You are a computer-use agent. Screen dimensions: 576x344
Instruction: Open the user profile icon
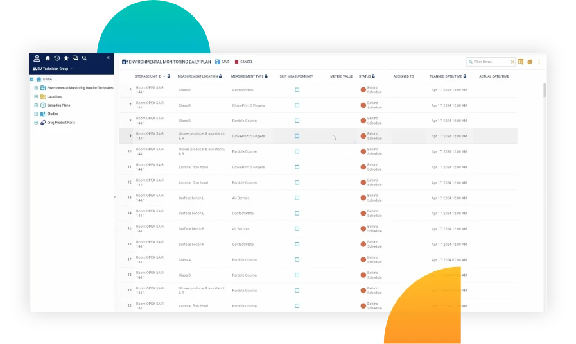[x=37, y=58]
